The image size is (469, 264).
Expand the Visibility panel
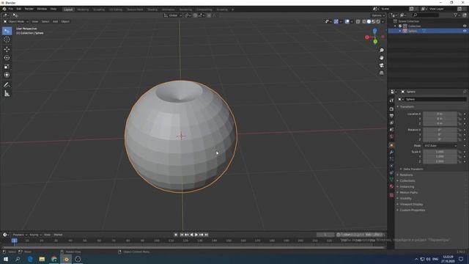405,199
